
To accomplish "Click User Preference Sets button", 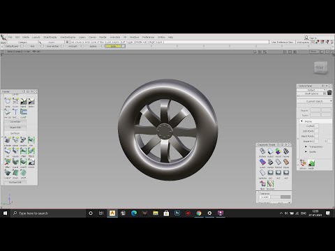I will (x=282, y=42).
